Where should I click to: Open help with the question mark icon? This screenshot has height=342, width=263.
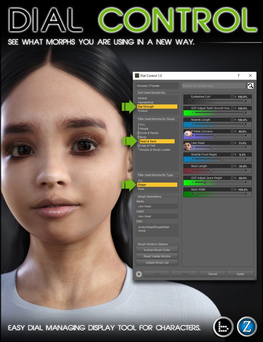238,76
